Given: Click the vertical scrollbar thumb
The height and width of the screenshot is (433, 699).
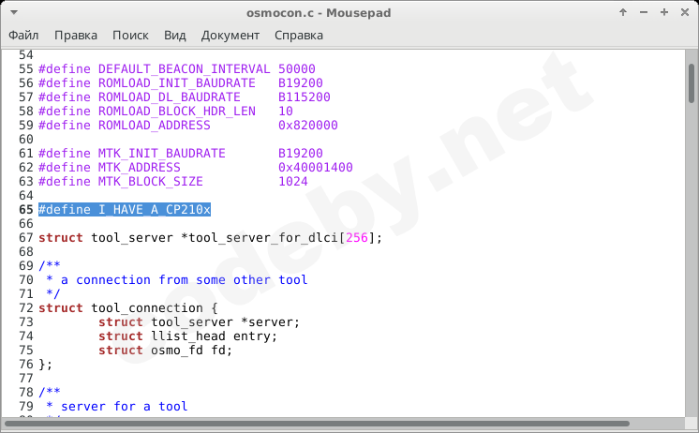Looking at the screenshot, I should [x=692, y=83].
